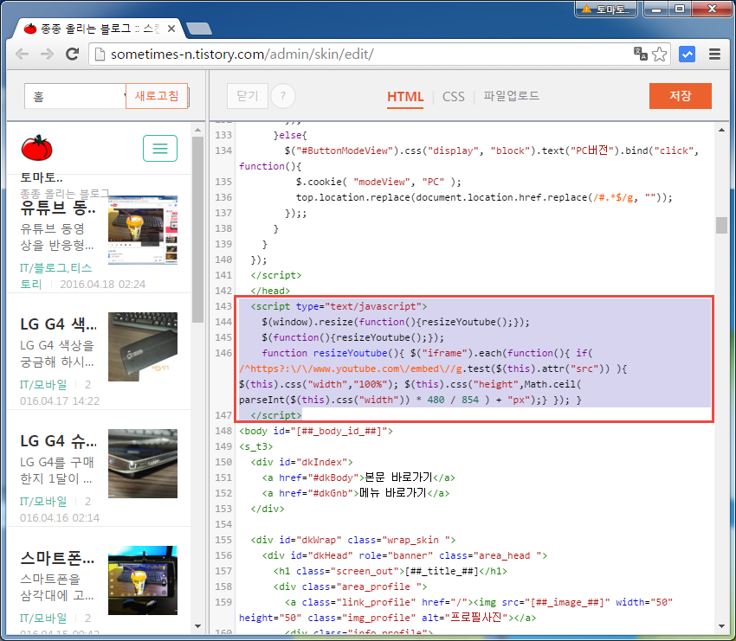Switch to the CSS tab
The image size is (736, 641).
(x=454, y=97)
